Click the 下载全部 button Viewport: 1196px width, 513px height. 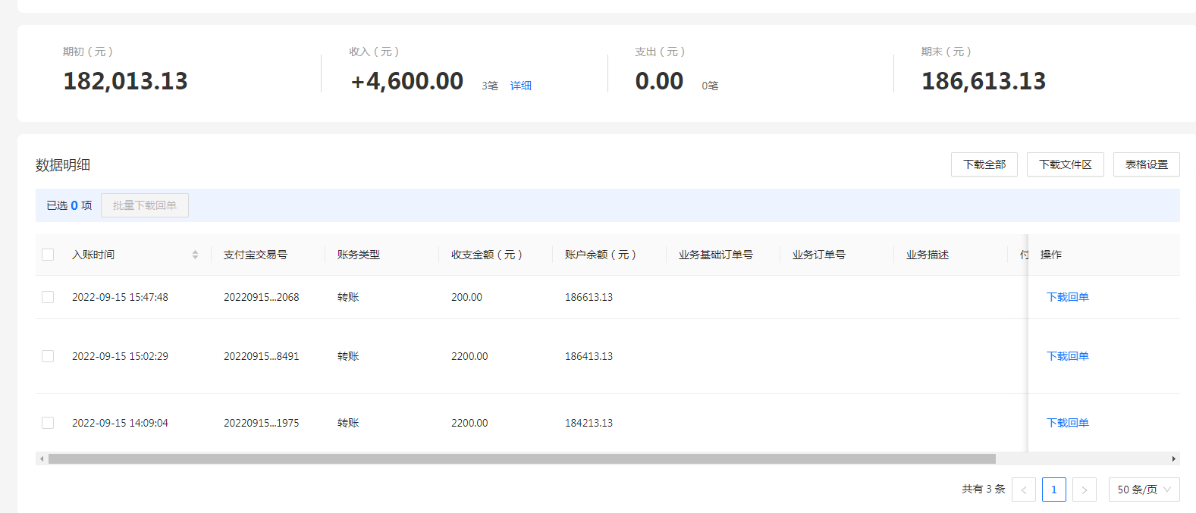click(x=984, y=164)
